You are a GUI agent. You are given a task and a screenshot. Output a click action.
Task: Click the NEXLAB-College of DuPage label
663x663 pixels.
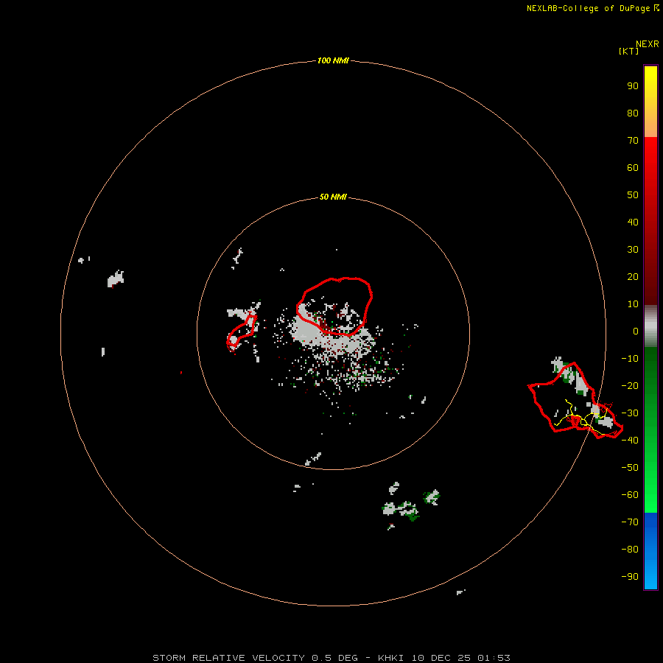tap(593, 8)
